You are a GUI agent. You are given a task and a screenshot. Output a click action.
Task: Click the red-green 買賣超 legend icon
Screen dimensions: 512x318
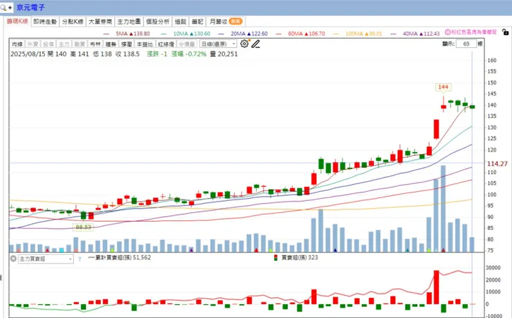point(276,258)
